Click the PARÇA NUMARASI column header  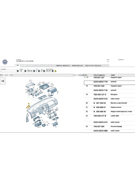[x=99, y=75]
